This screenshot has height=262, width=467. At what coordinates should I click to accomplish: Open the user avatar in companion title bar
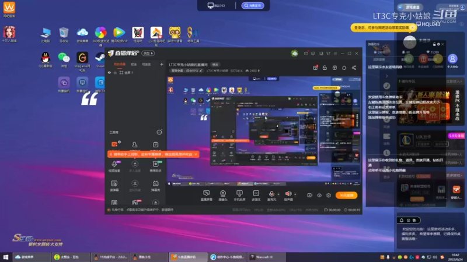point(295,54)
